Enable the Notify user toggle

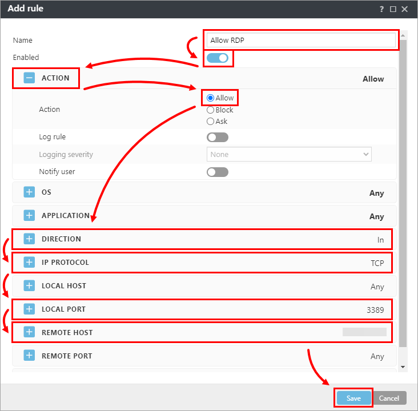(x=217, y=172)
